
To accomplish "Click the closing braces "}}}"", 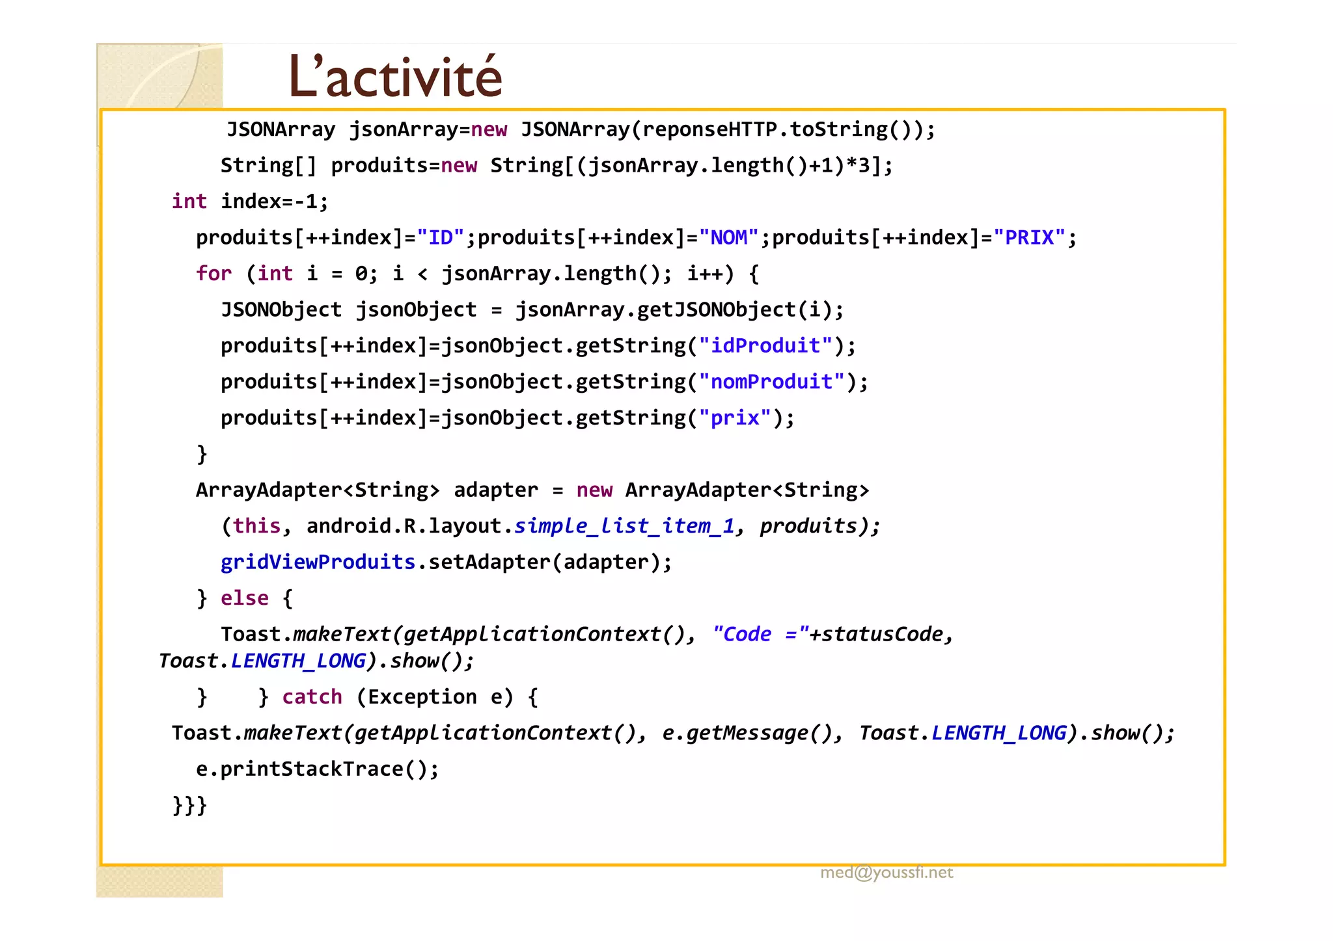I will [189, 806].
